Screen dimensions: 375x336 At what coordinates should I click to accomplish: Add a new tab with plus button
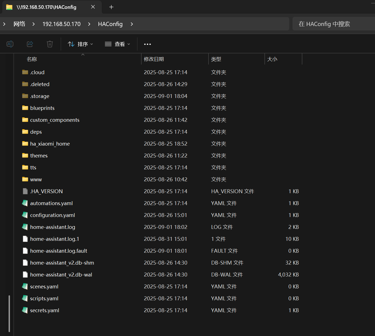[111, 7]
